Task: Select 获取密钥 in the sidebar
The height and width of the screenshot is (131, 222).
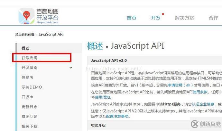Action: 30,58
